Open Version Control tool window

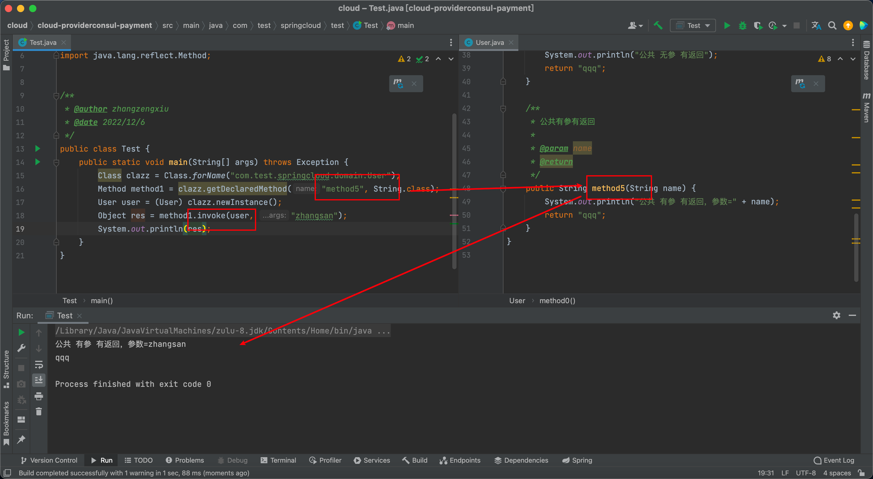[x=49, y=460]
